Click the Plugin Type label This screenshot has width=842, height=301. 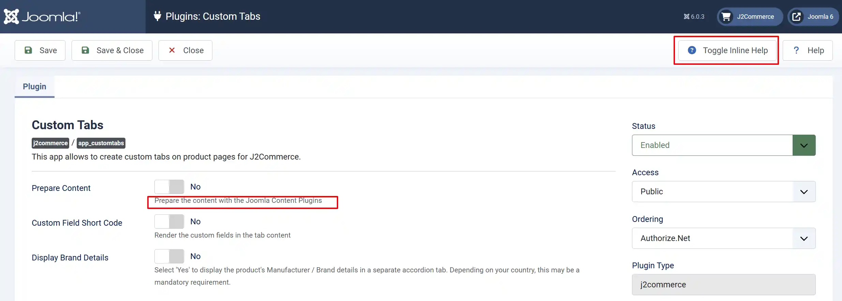(653, 266)
